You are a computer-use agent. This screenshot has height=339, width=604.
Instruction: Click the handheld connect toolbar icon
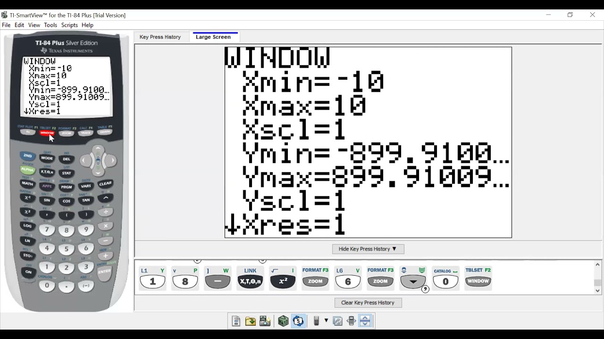[x=351, y=321]
